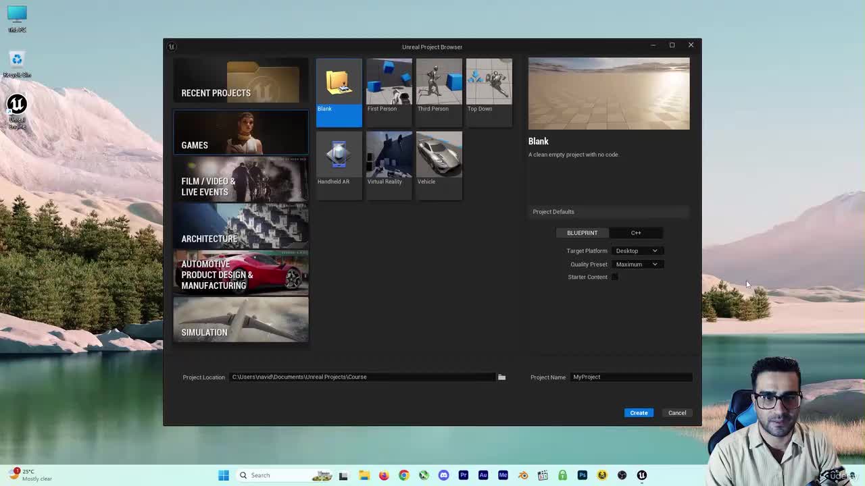
Task: Open the Target Platform Desktop dropdown
Action: point(637,251)
